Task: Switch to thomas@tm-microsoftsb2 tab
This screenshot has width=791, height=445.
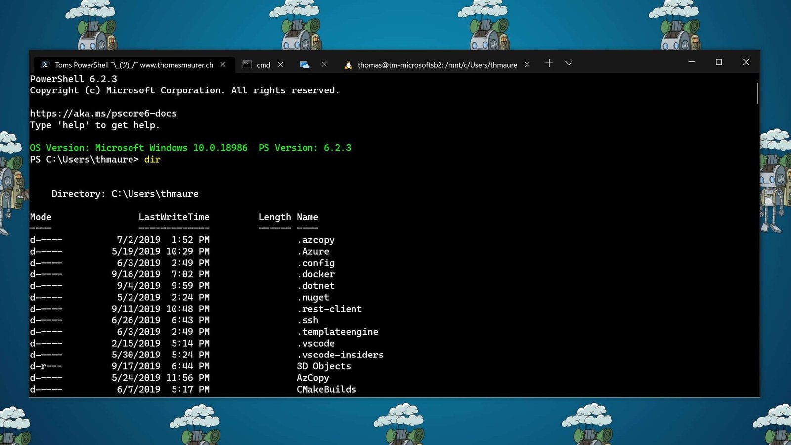Action: (438, 65)
